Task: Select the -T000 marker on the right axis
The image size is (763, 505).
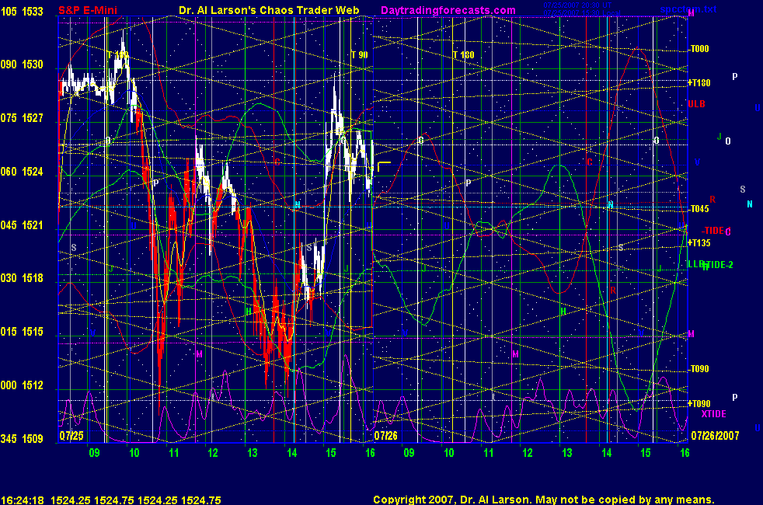Action: 699,48
